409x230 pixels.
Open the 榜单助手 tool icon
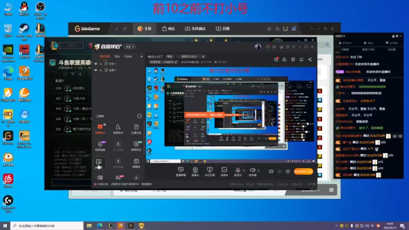pyautogui.click(x=136, y=146)
